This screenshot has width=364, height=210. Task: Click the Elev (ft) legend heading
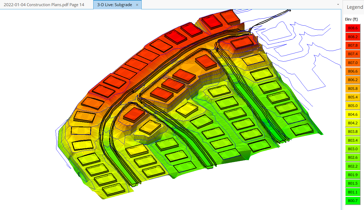pyautogui.click(x=351, y=19)
